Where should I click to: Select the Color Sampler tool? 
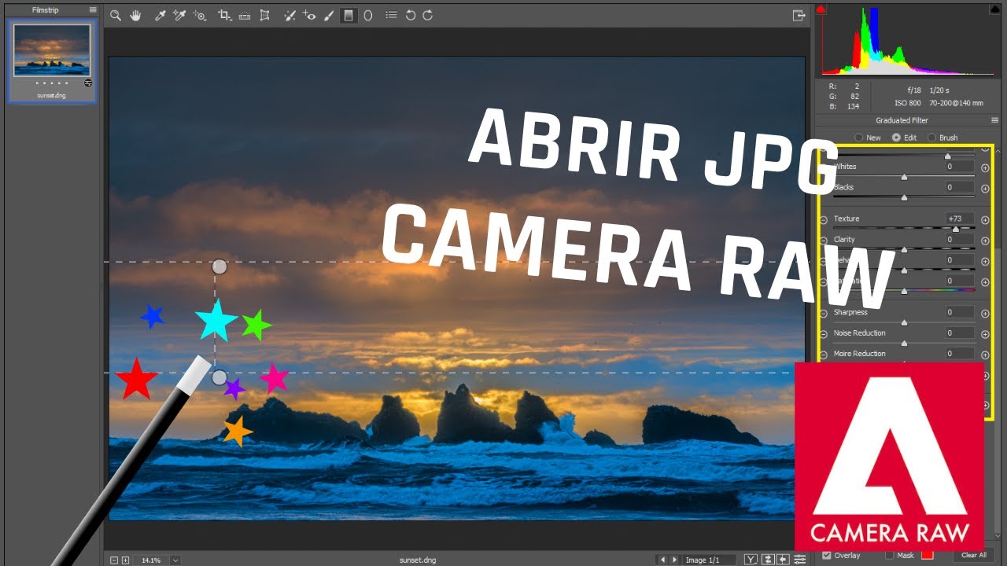point(179,15)
